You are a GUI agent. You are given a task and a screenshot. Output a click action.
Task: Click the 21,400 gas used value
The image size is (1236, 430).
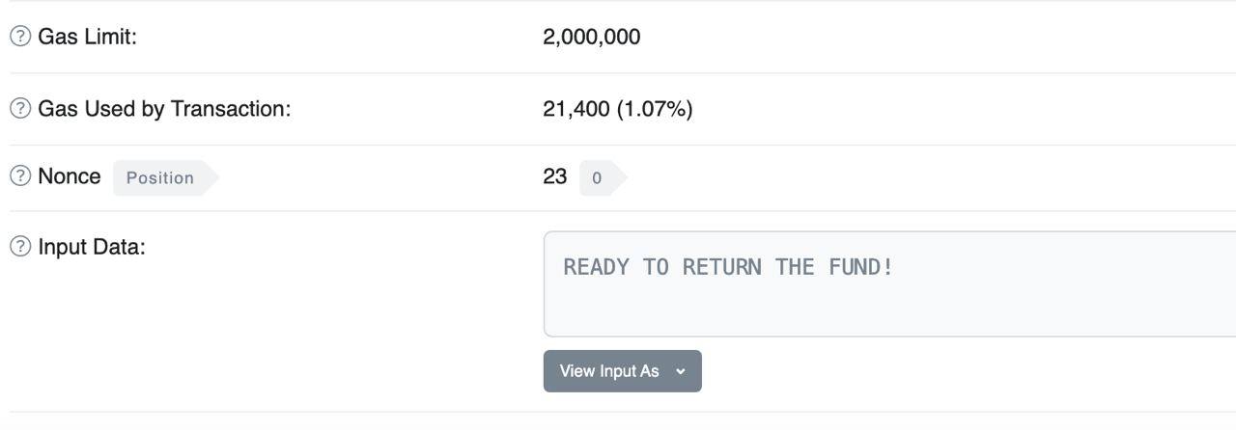point(576,109)
